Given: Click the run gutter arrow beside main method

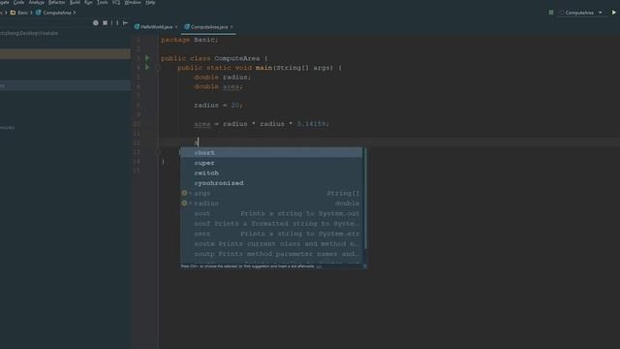Looking at the screenshot, I should [147, 68].
